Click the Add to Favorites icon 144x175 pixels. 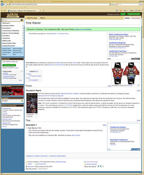point(5,11)
